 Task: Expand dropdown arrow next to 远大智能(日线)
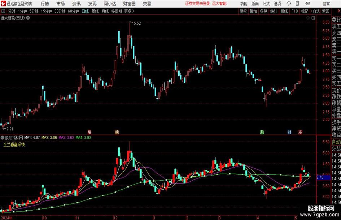28,18
